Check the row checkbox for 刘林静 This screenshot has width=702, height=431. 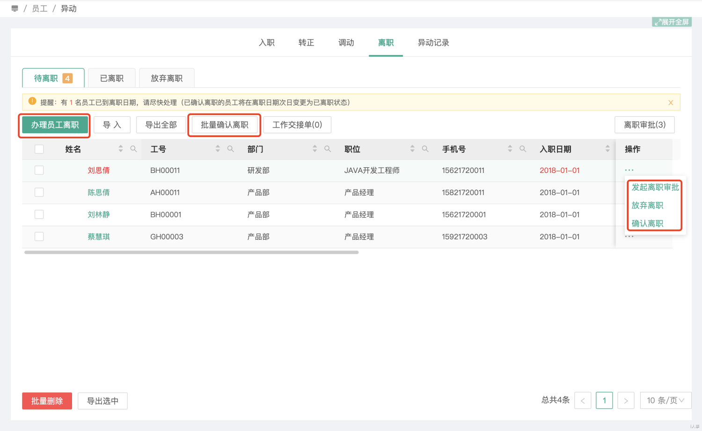39,215
